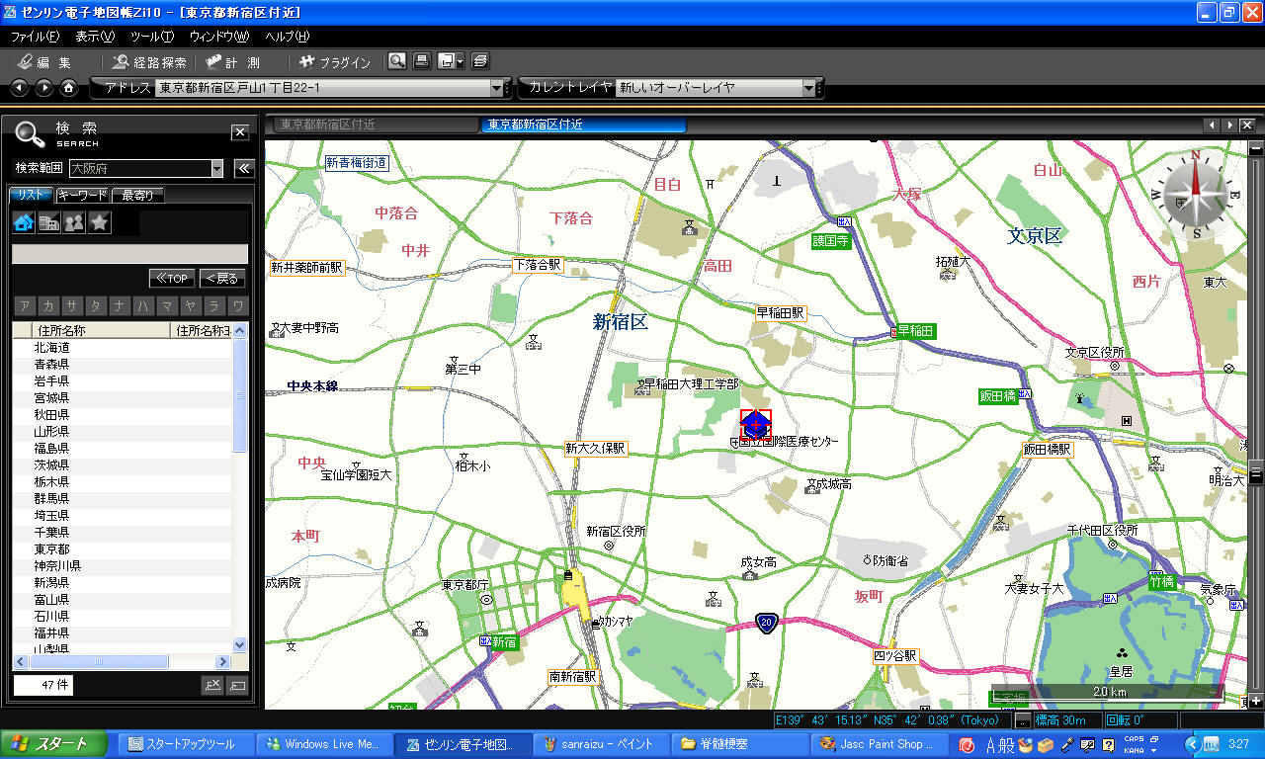Screen dimensions: 1265x759
Task: Select the building search category icon
Action: (49, 223)
